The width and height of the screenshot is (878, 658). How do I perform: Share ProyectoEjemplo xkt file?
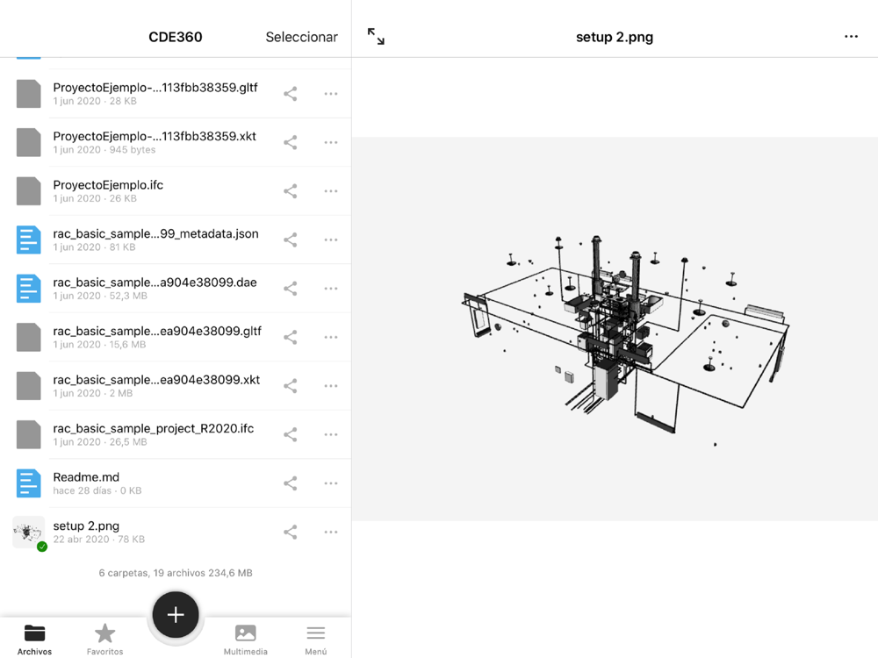[290, 142]
